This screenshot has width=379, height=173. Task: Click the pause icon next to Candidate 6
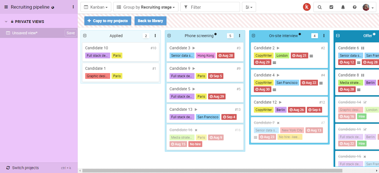(363, 48)
